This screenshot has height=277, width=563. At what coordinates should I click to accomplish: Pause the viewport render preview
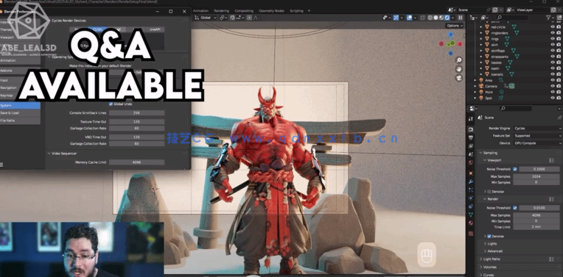[461, 18]
